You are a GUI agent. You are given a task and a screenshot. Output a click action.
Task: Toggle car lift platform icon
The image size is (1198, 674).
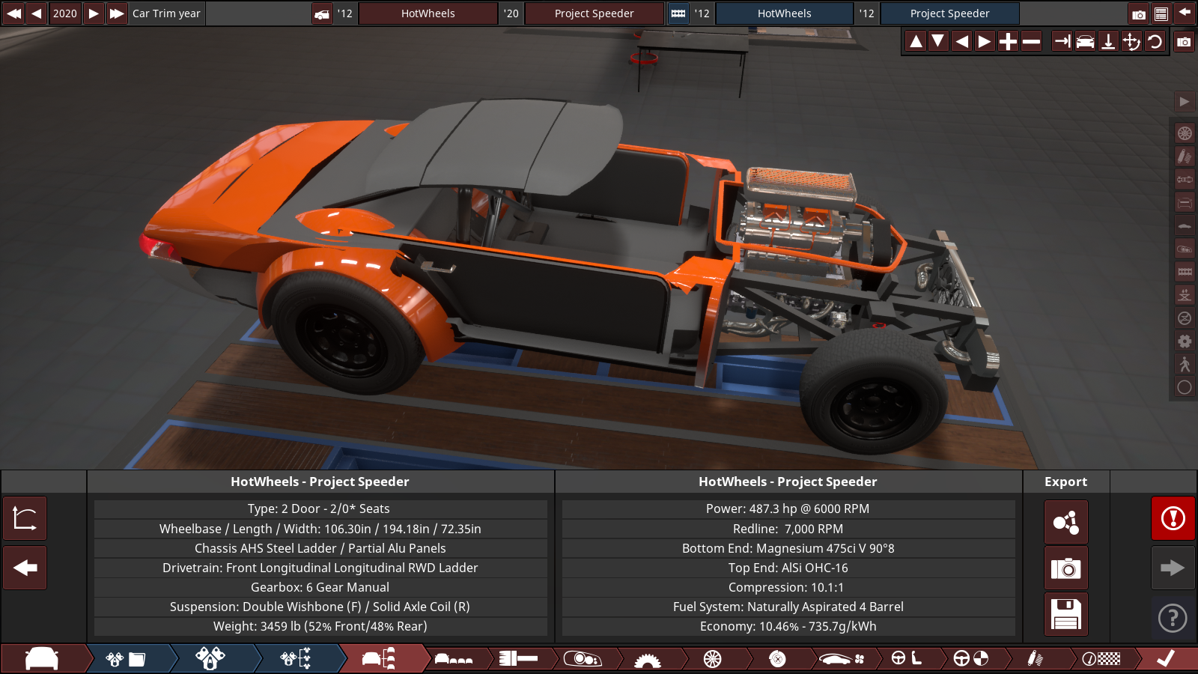click(x=1185, y=295)
